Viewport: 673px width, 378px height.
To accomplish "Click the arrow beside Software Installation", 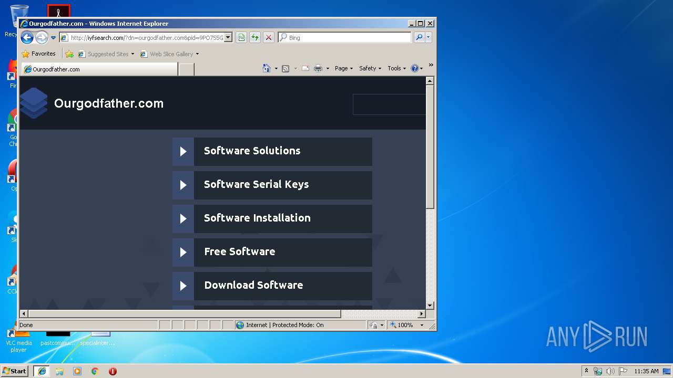I will pos(183,218).
